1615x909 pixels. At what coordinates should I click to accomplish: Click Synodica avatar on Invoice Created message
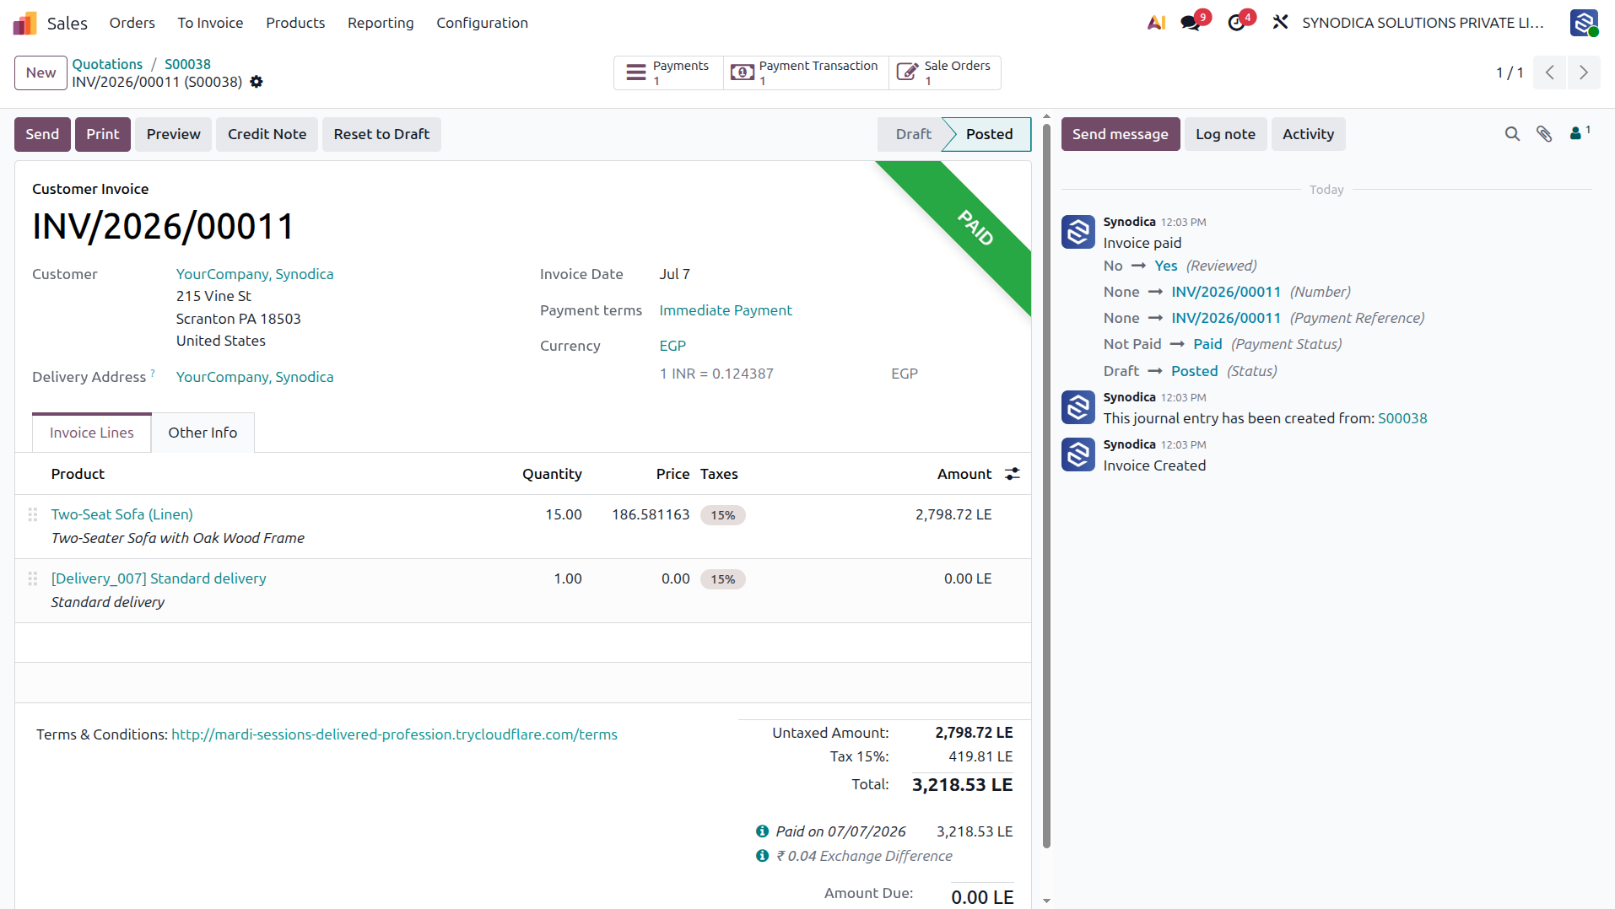1078,454
